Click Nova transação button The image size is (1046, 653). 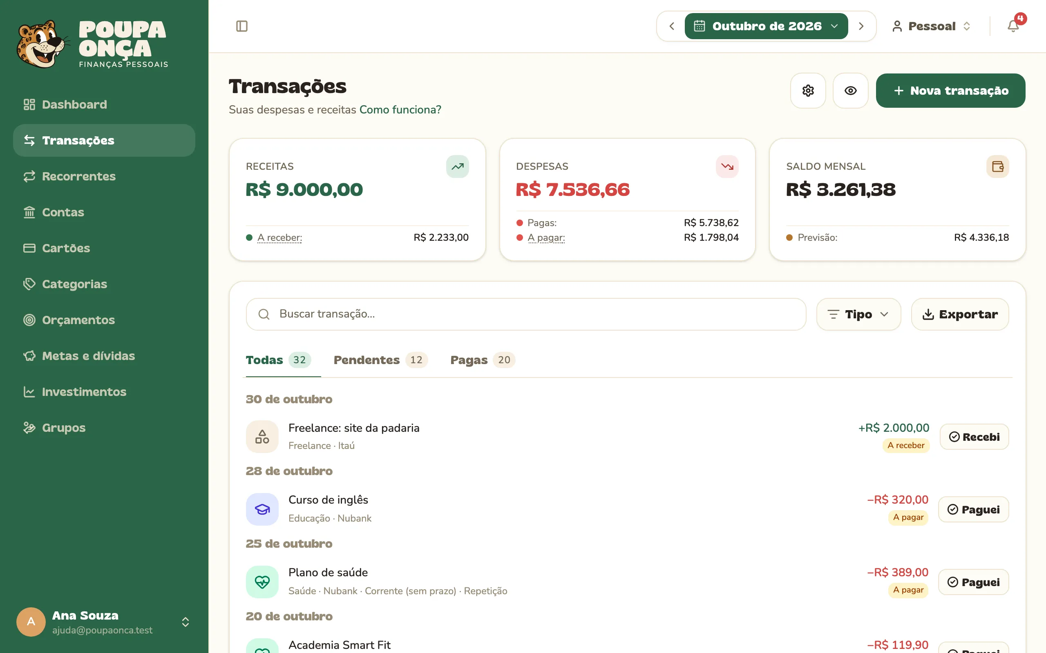(x=950, y=91)
